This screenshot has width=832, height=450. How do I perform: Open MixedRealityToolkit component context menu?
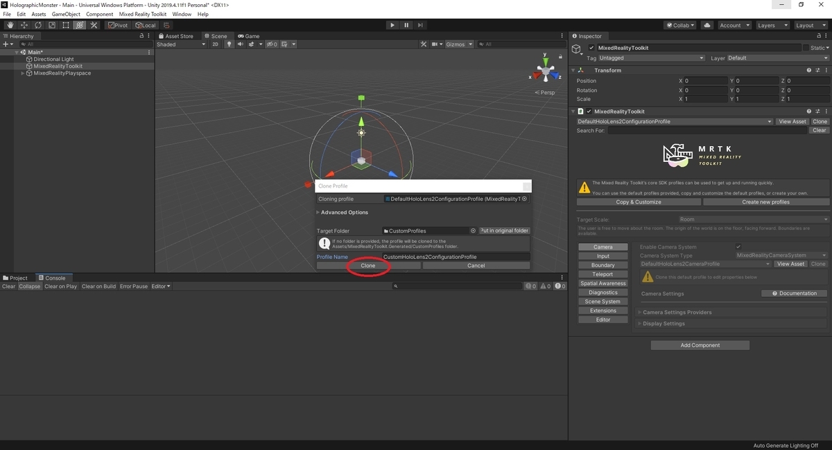point(826,111)
